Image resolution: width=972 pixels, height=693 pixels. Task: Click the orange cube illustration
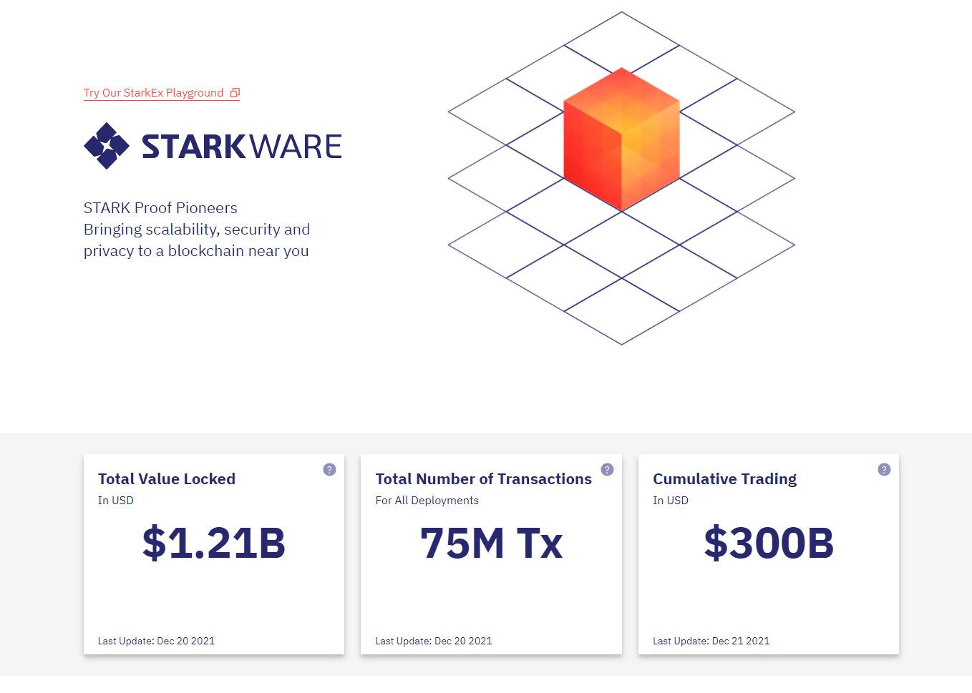coord(621,139)
